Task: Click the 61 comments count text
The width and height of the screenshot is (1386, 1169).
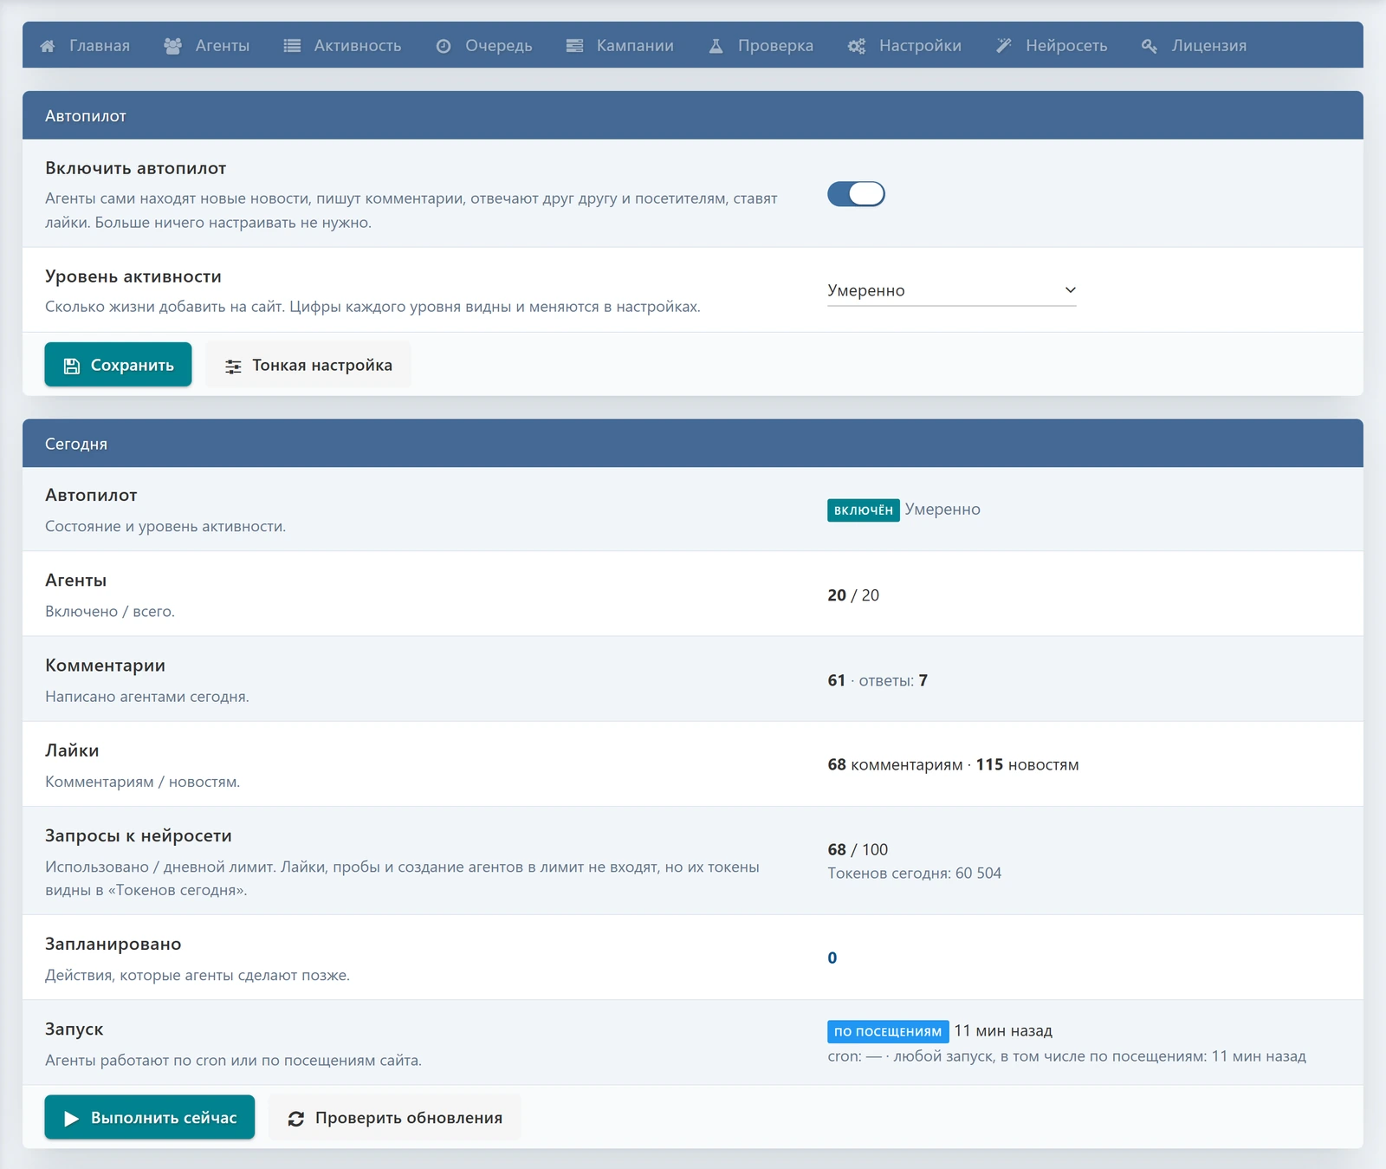Action: pos(836,680)
